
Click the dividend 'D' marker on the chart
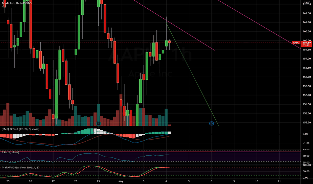211,123
